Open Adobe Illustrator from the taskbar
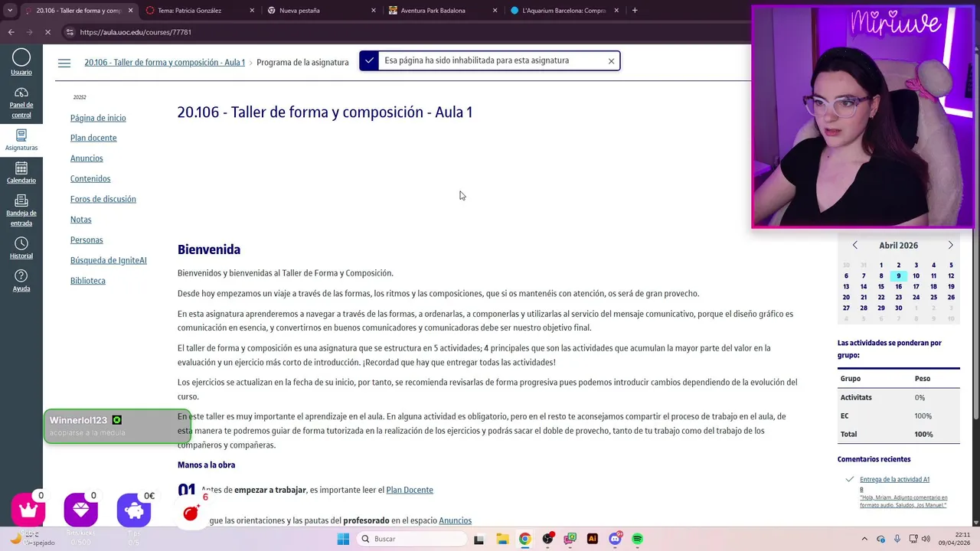Viewport: 980px width, 551px height. point(593,539)
